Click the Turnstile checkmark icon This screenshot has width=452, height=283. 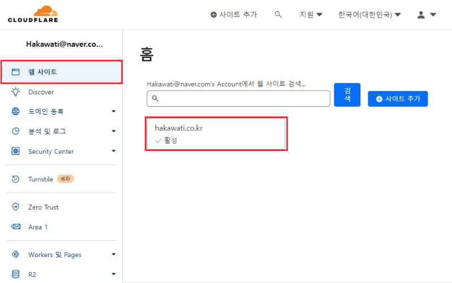16,179
